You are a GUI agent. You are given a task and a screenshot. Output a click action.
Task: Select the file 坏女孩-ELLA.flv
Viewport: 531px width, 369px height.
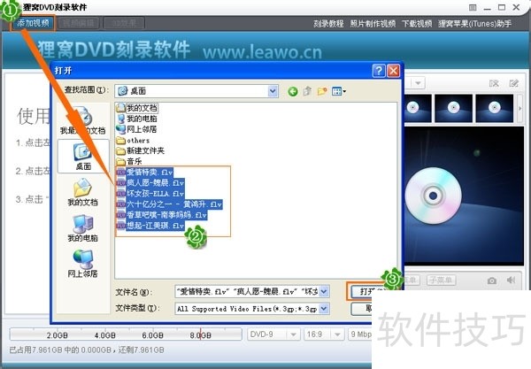[150, 194]
